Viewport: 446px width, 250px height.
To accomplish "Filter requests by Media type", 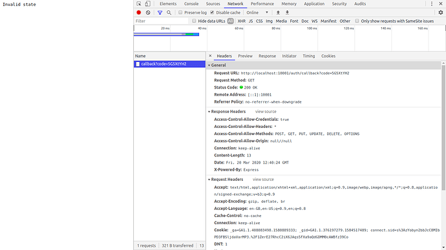I will [x=281, y=21].
